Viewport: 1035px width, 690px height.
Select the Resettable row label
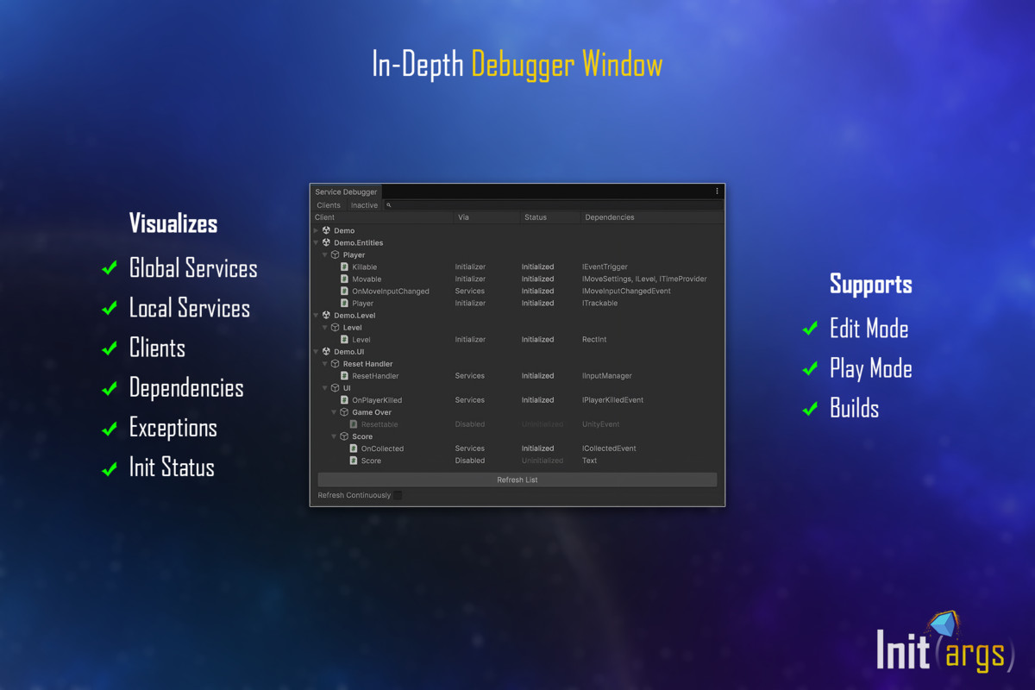pyautogui.click(x=380, y=423)
